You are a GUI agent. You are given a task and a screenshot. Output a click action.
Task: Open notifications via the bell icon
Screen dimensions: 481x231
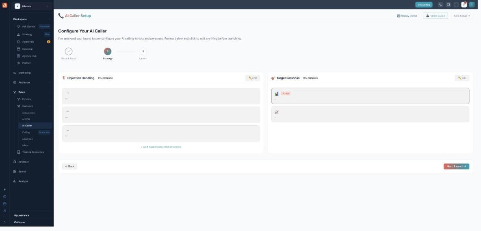[x=464, y=5]
